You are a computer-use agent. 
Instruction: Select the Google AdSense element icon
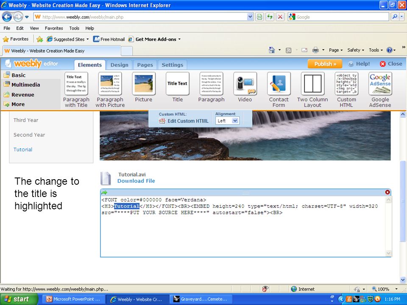pyautogui.click(x=380, y=84)
